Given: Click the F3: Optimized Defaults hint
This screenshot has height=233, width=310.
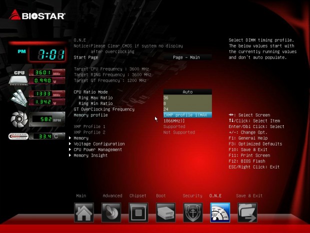Looking at the screenshot, I should click(255, 144).
